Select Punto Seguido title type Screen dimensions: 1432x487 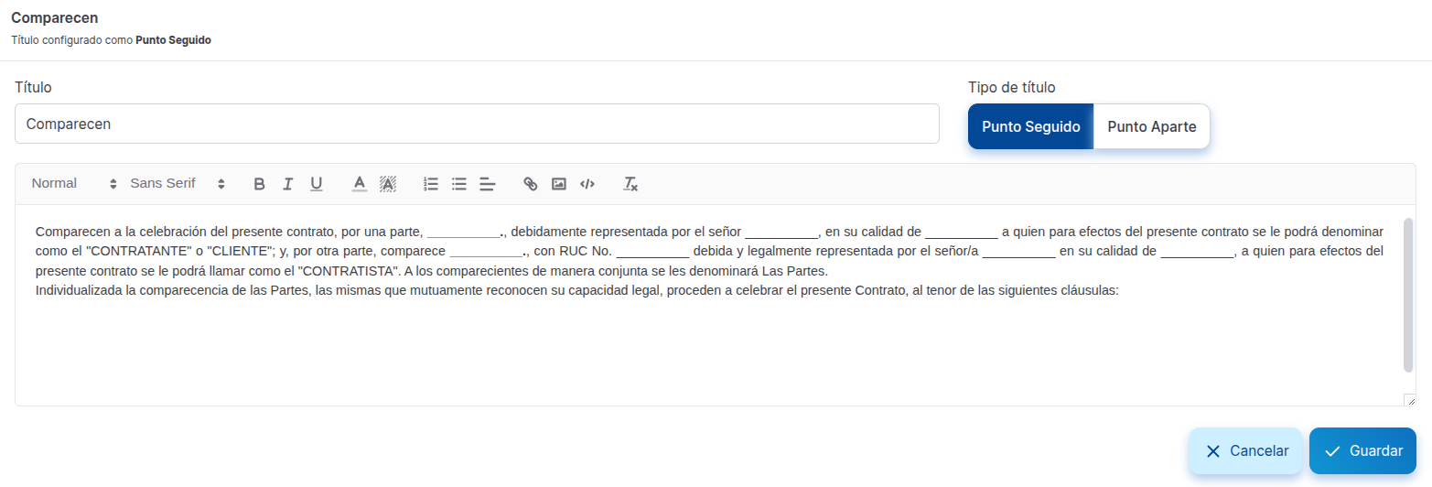click(1031, 126)
